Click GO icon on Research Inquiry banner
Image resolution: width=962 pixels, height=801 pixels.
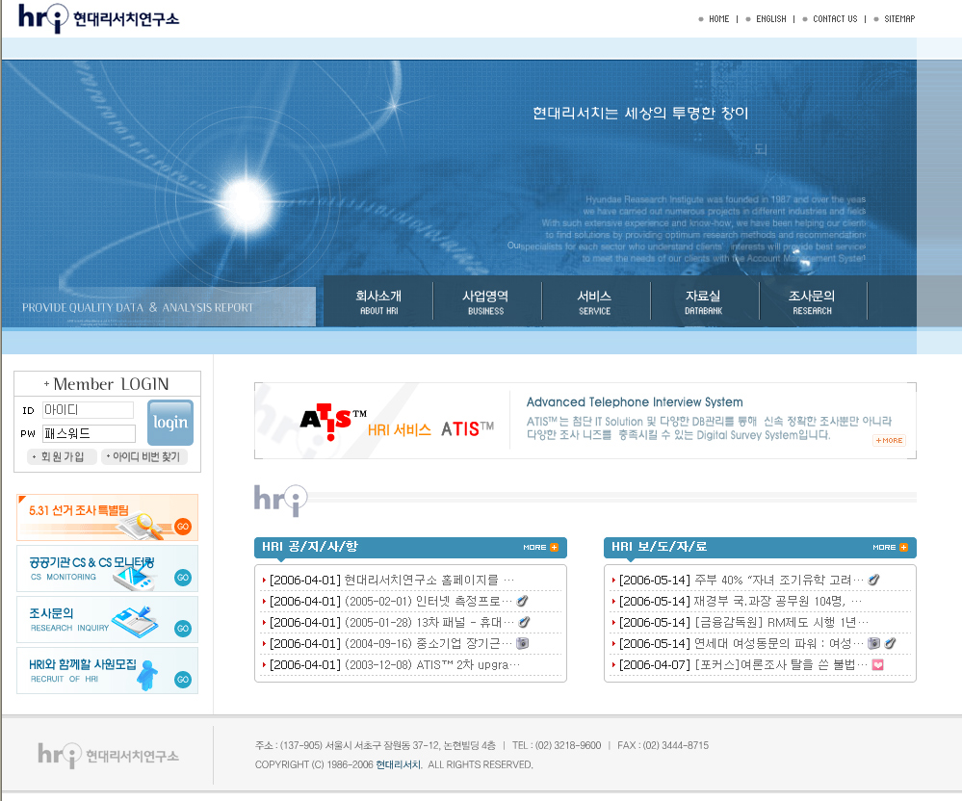182,628
